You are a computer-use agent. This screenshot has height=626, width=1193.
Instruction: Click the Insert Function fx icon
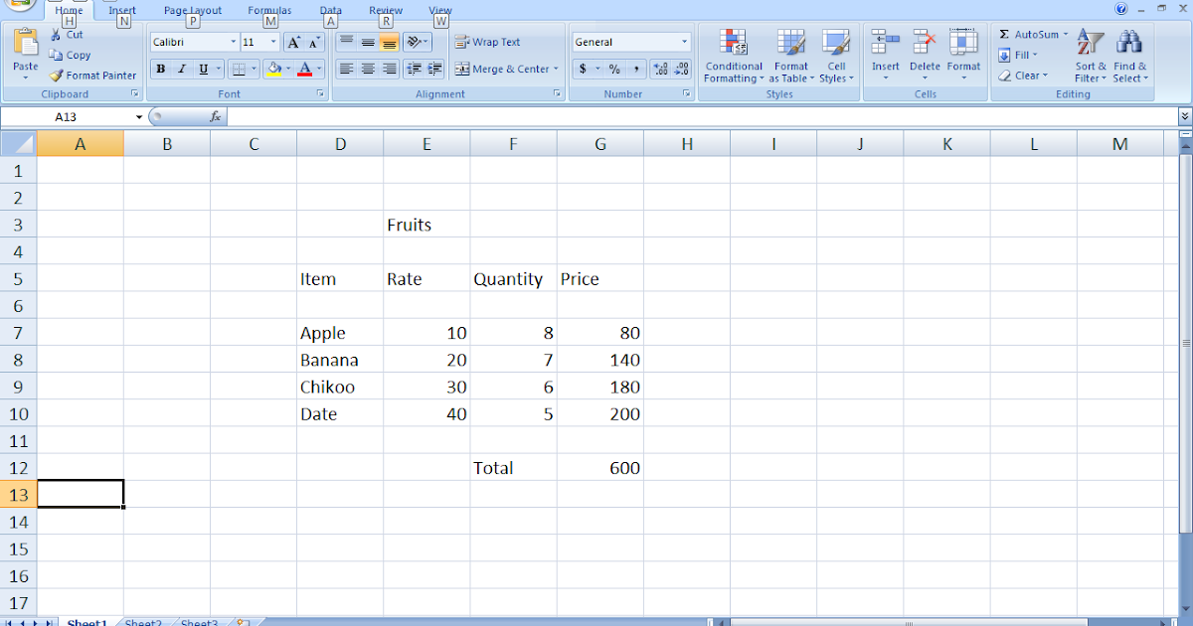tap(215, 117)
